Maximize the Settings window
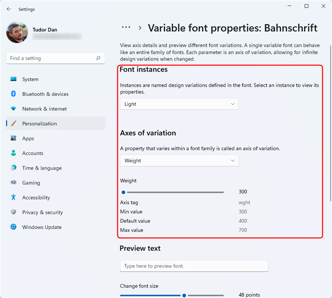The width and height of the screenshot is (332, 298). coord(306,6)
